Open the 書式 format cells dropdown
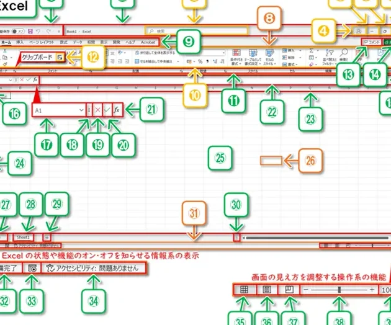The image size is (391, 325). (x=289, y=65)
